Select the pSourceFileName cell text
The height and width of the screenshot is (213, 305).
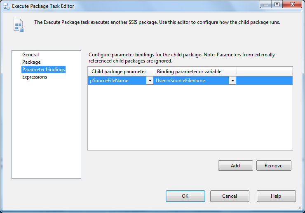[109, 81]
